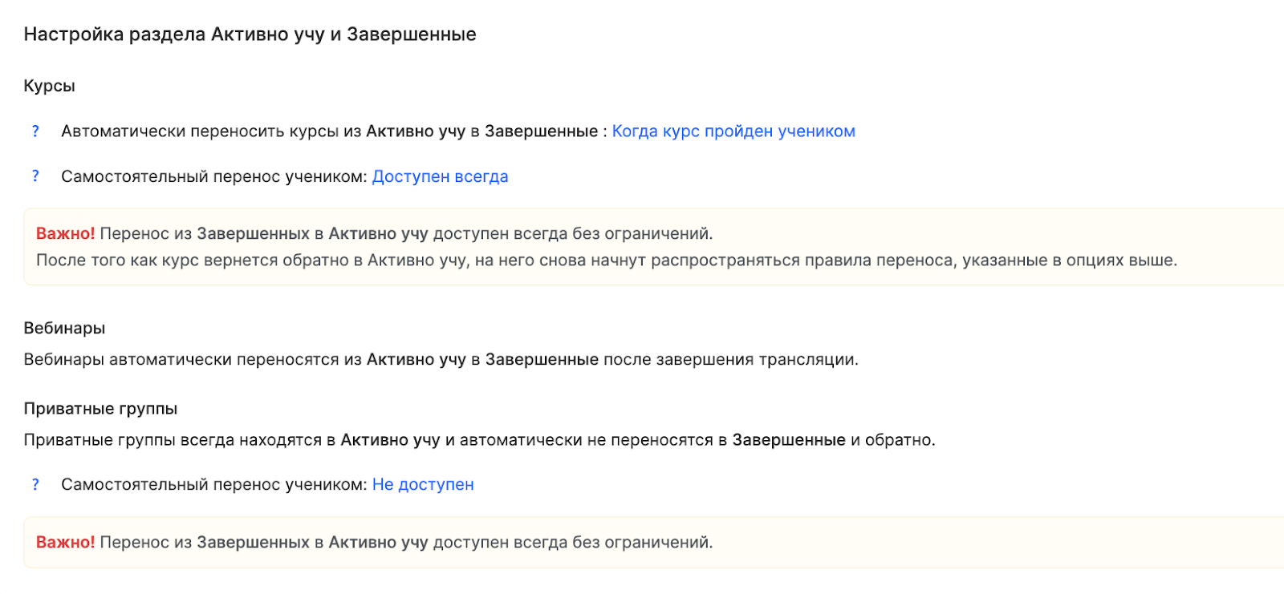
Task: Click 'доступен всегда без ограничений' in bottom notice
Action: (572, 542)
